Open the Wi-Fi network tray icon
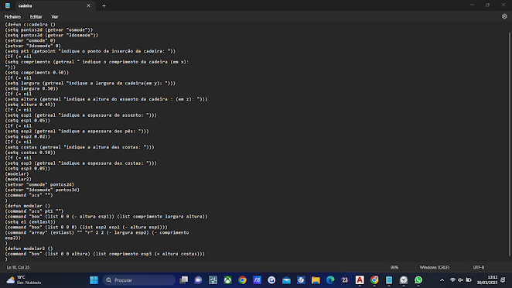The width and height of the screenshot is (512, 288). pyautogui.click(x=452, y=280)
